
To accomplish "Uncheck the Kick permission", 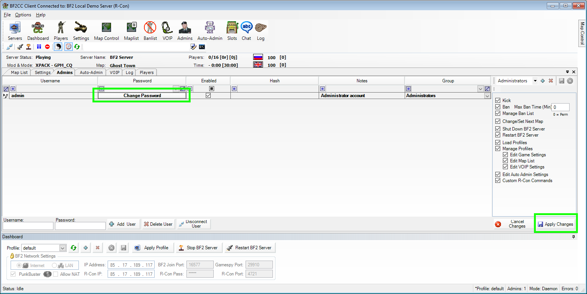I will [x=498, y=101].
